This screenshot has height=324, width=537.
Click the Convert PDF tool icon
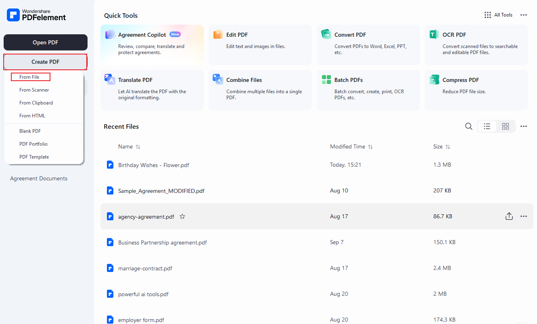pos(326,34)
